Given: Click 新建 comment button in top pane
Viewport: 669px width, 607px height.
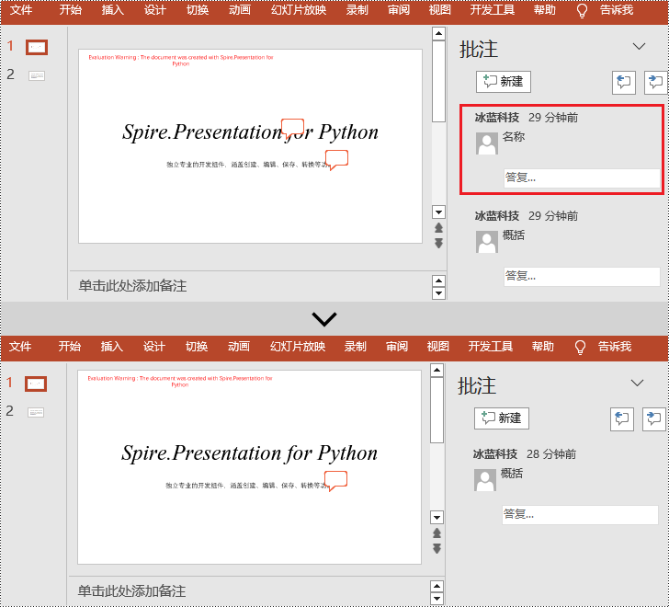Looking at the screenshot, I should pyautogui.click(x=504, y=82).
